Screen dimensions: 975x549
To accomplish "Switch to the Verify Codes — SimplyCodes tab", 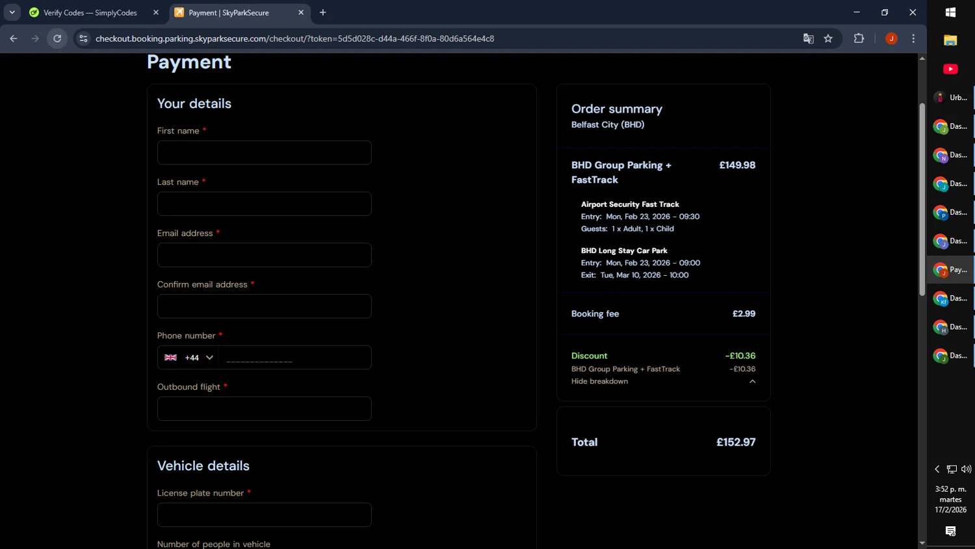I will click(90, 12).
